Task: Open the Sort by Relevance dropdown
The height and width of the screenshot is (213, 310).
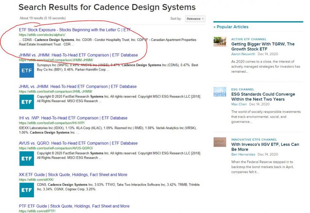Action: [195, 19]
